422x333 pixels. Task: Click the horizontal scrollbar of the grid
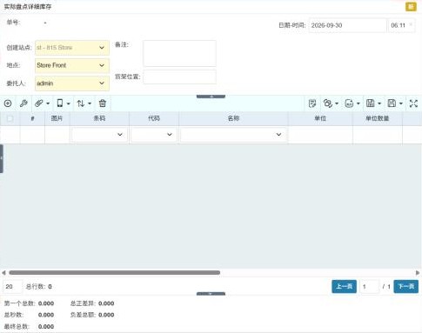tap(114, 272)
